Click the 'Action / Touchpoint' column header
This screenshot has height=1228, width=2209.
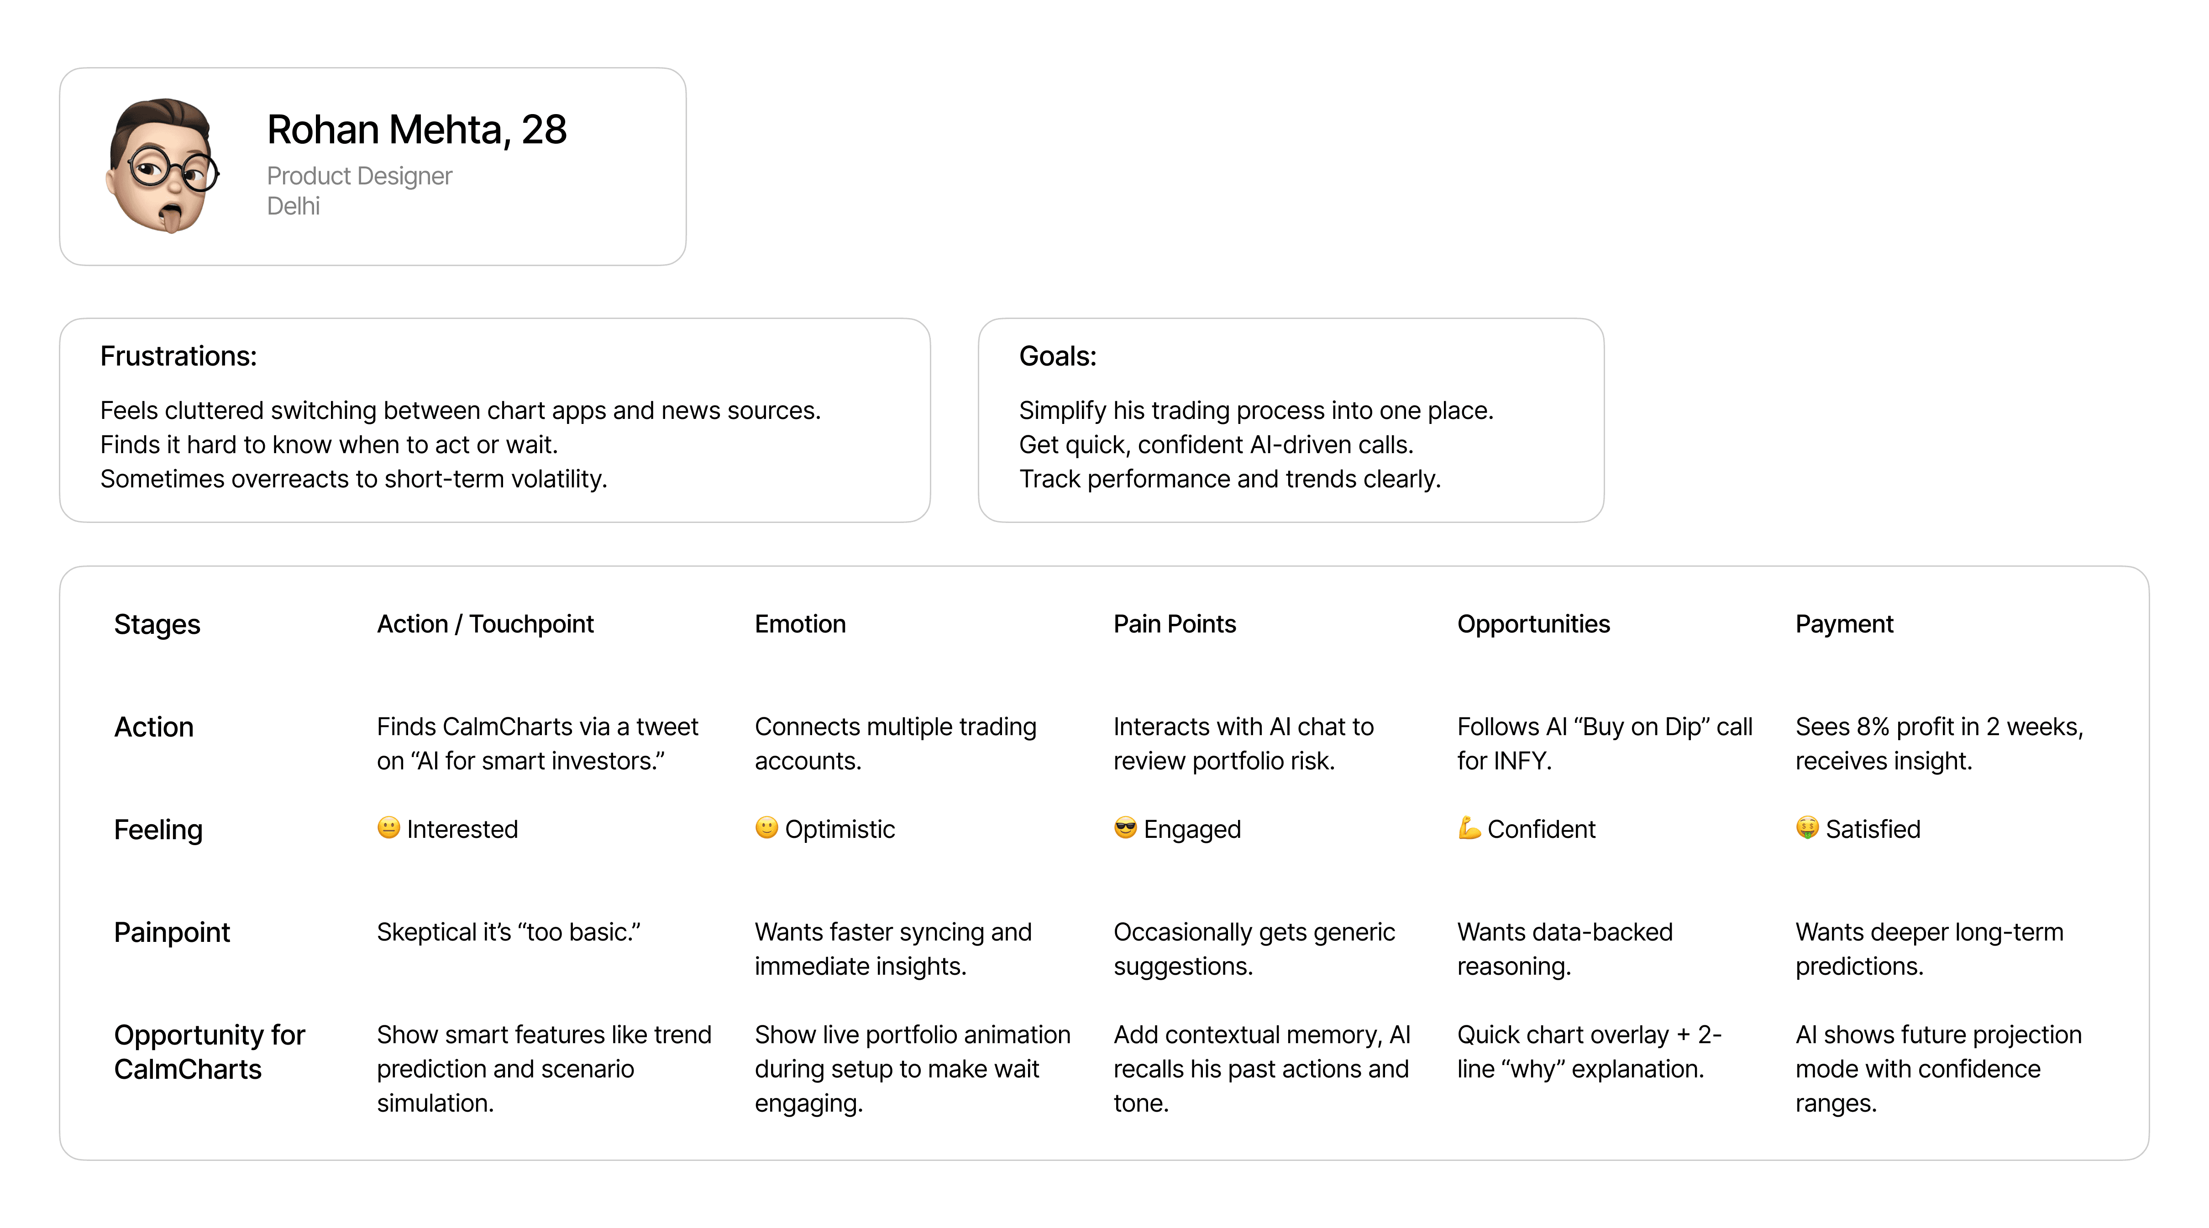coord(485,624)
